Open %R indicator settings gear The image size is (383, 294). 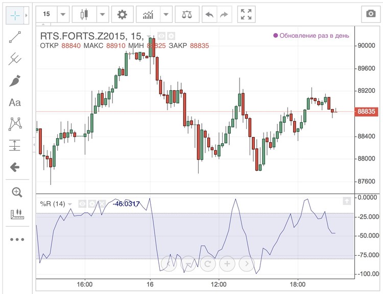pyautogui.click(x=92, y=204)
